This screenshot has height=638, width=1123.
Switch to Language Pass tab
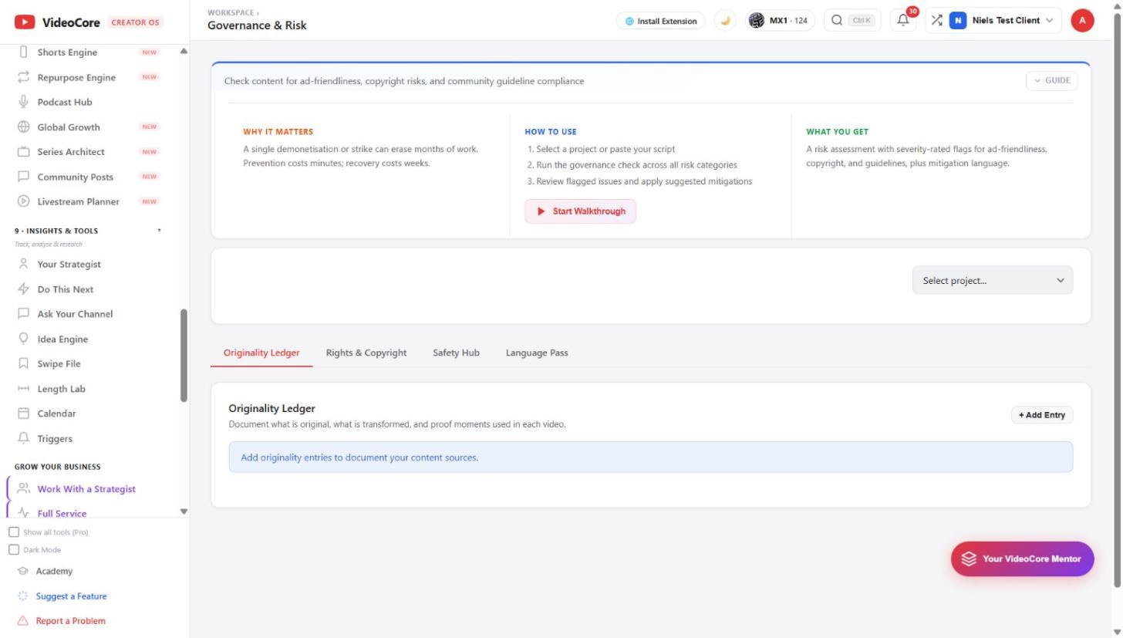pyautogui.click(x=537, y=353)
